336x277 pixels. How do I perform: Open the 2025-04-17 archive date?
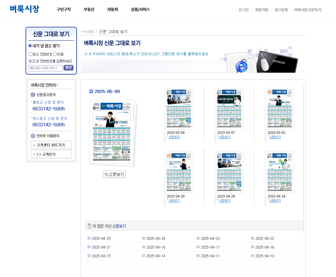tap(210, 247)
